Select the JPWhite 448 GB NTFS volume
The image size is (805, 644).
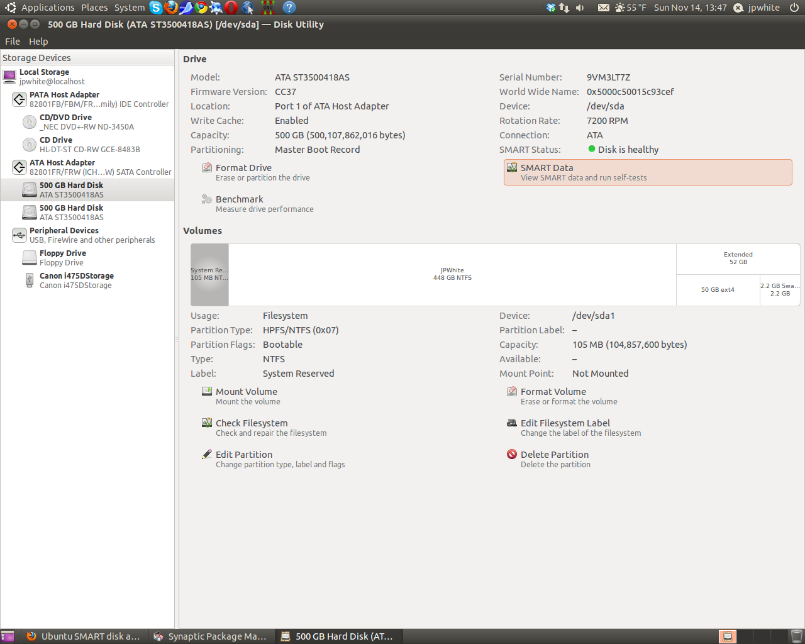tap(452, 274)
